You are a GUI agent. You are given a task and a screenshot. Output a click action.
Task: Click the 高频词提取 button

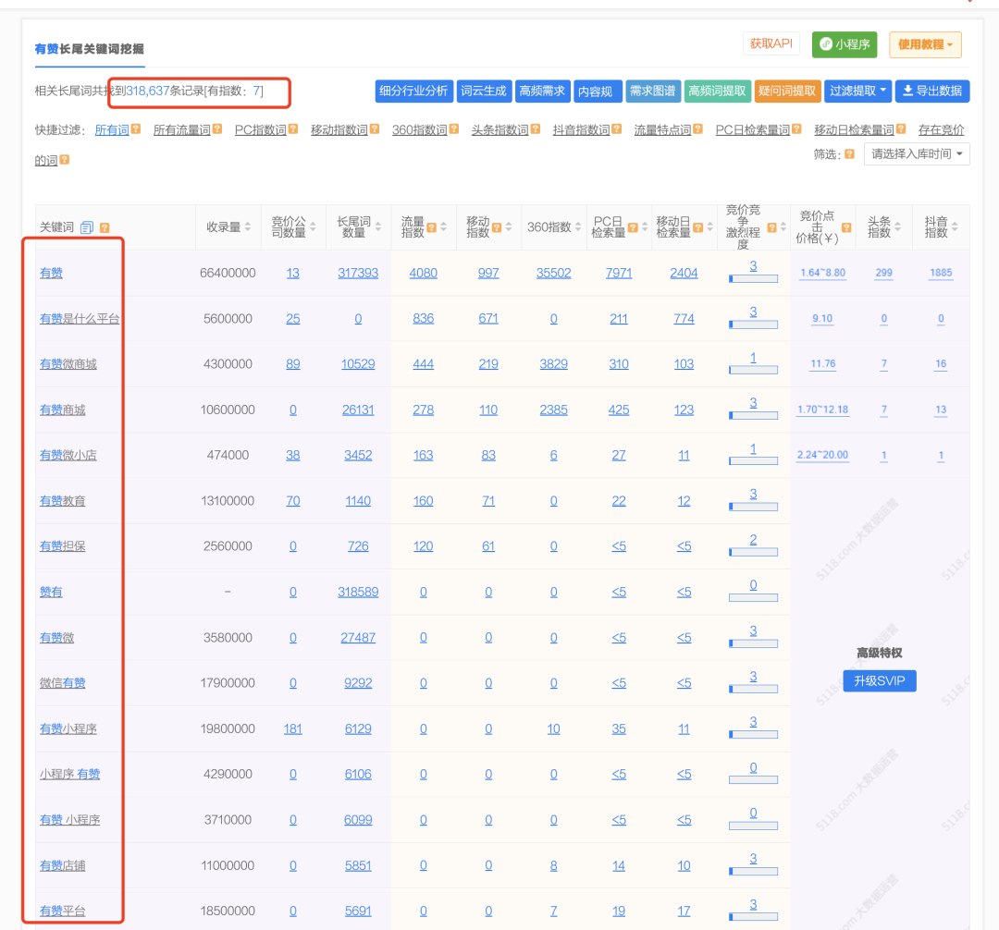click(x=718, y=91)
